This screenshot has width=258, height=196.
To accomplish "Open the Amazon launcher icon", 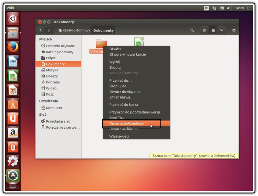I will pyautogui.click(x=13, y=133).
